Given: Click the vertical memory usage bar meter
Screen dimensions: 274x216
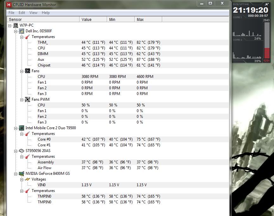Looking at the screenshot, I should pyautogui.click(x=267, y=40).
